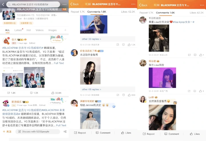Open Full Text of 新浪娱乐 post

tap(61, 125)
